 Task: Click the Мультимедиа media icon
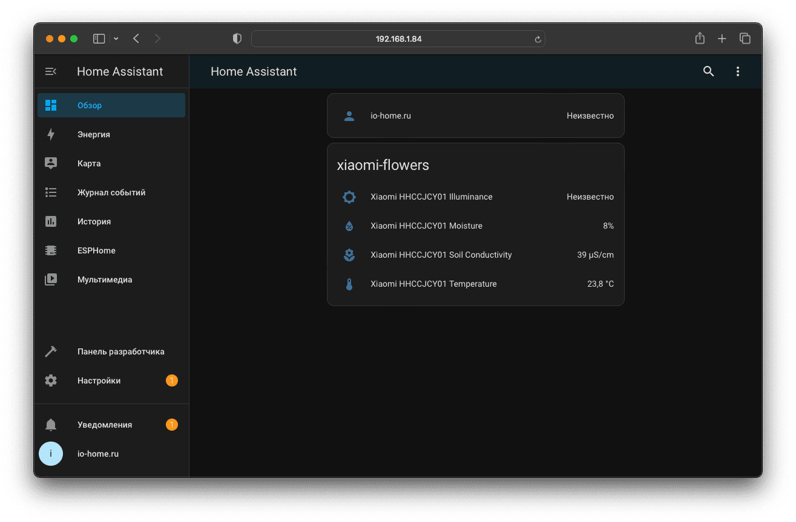tap(51, 279)
